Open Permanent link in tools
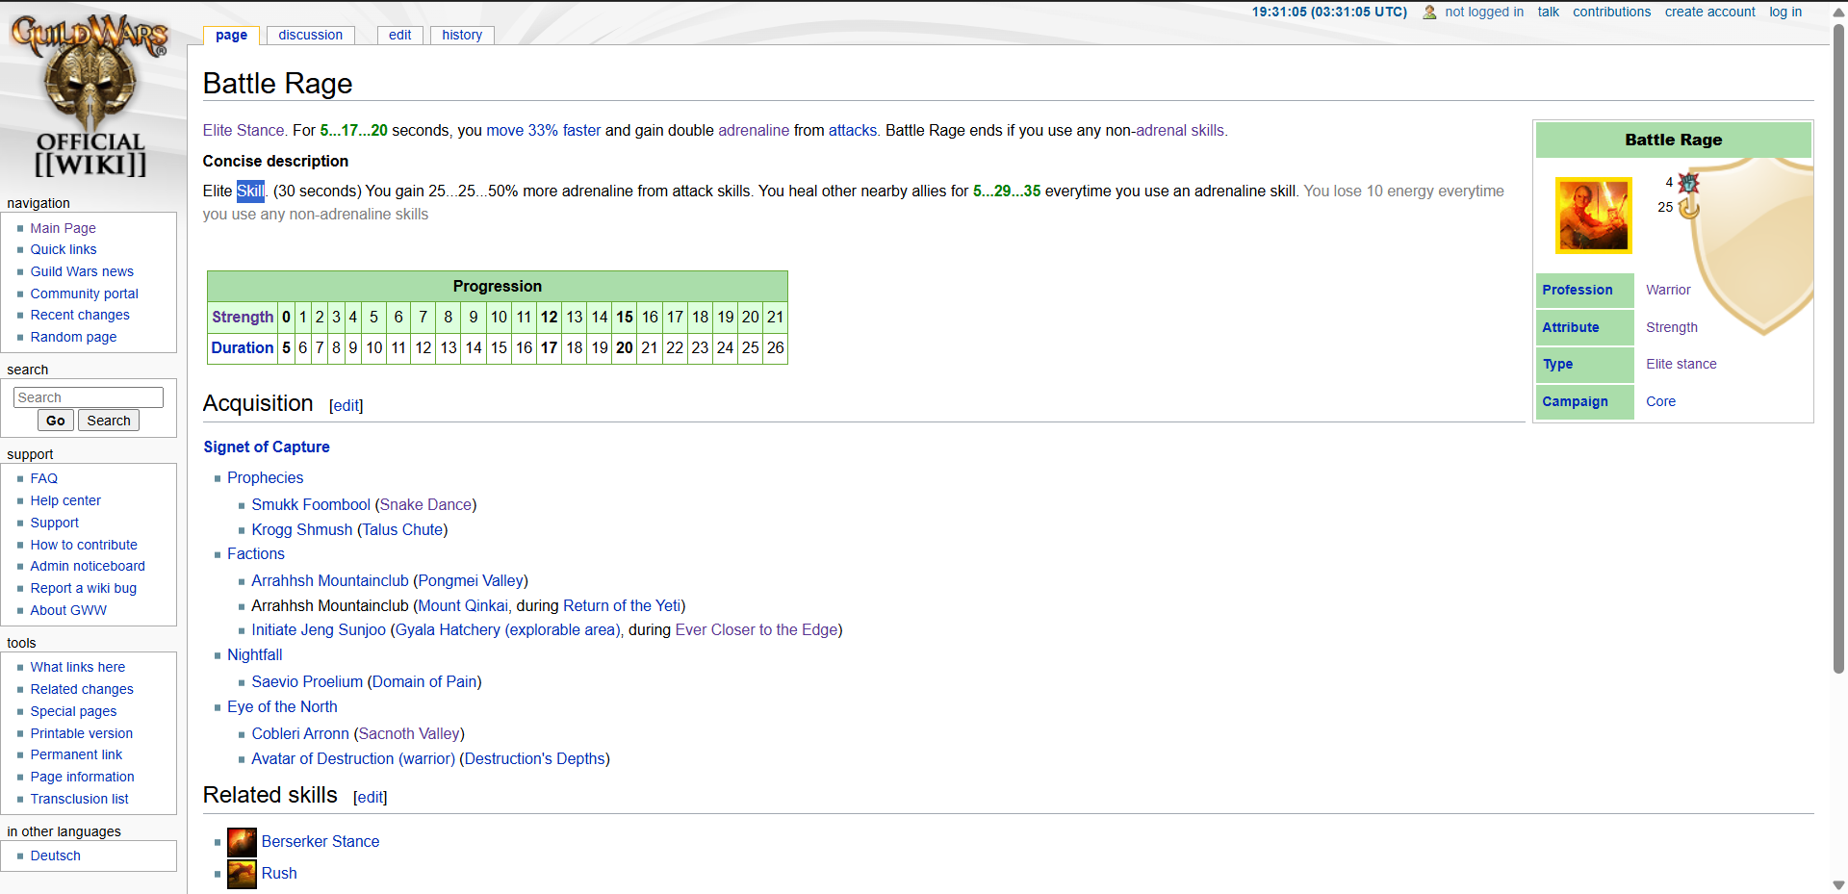This screenshot has height=894, width=1848. [x=76, y=754]
